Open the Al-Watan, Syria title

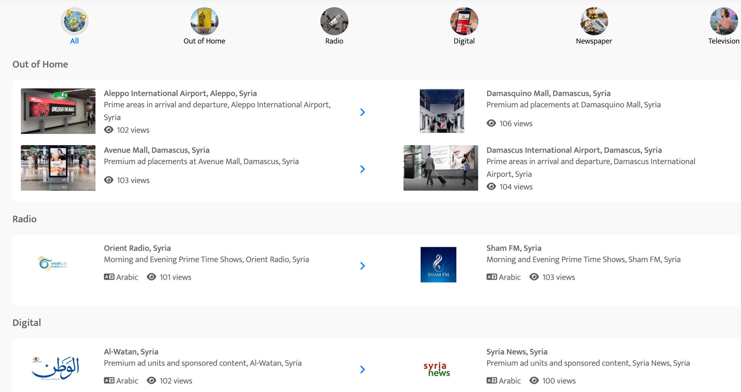[x=131, y=352]
